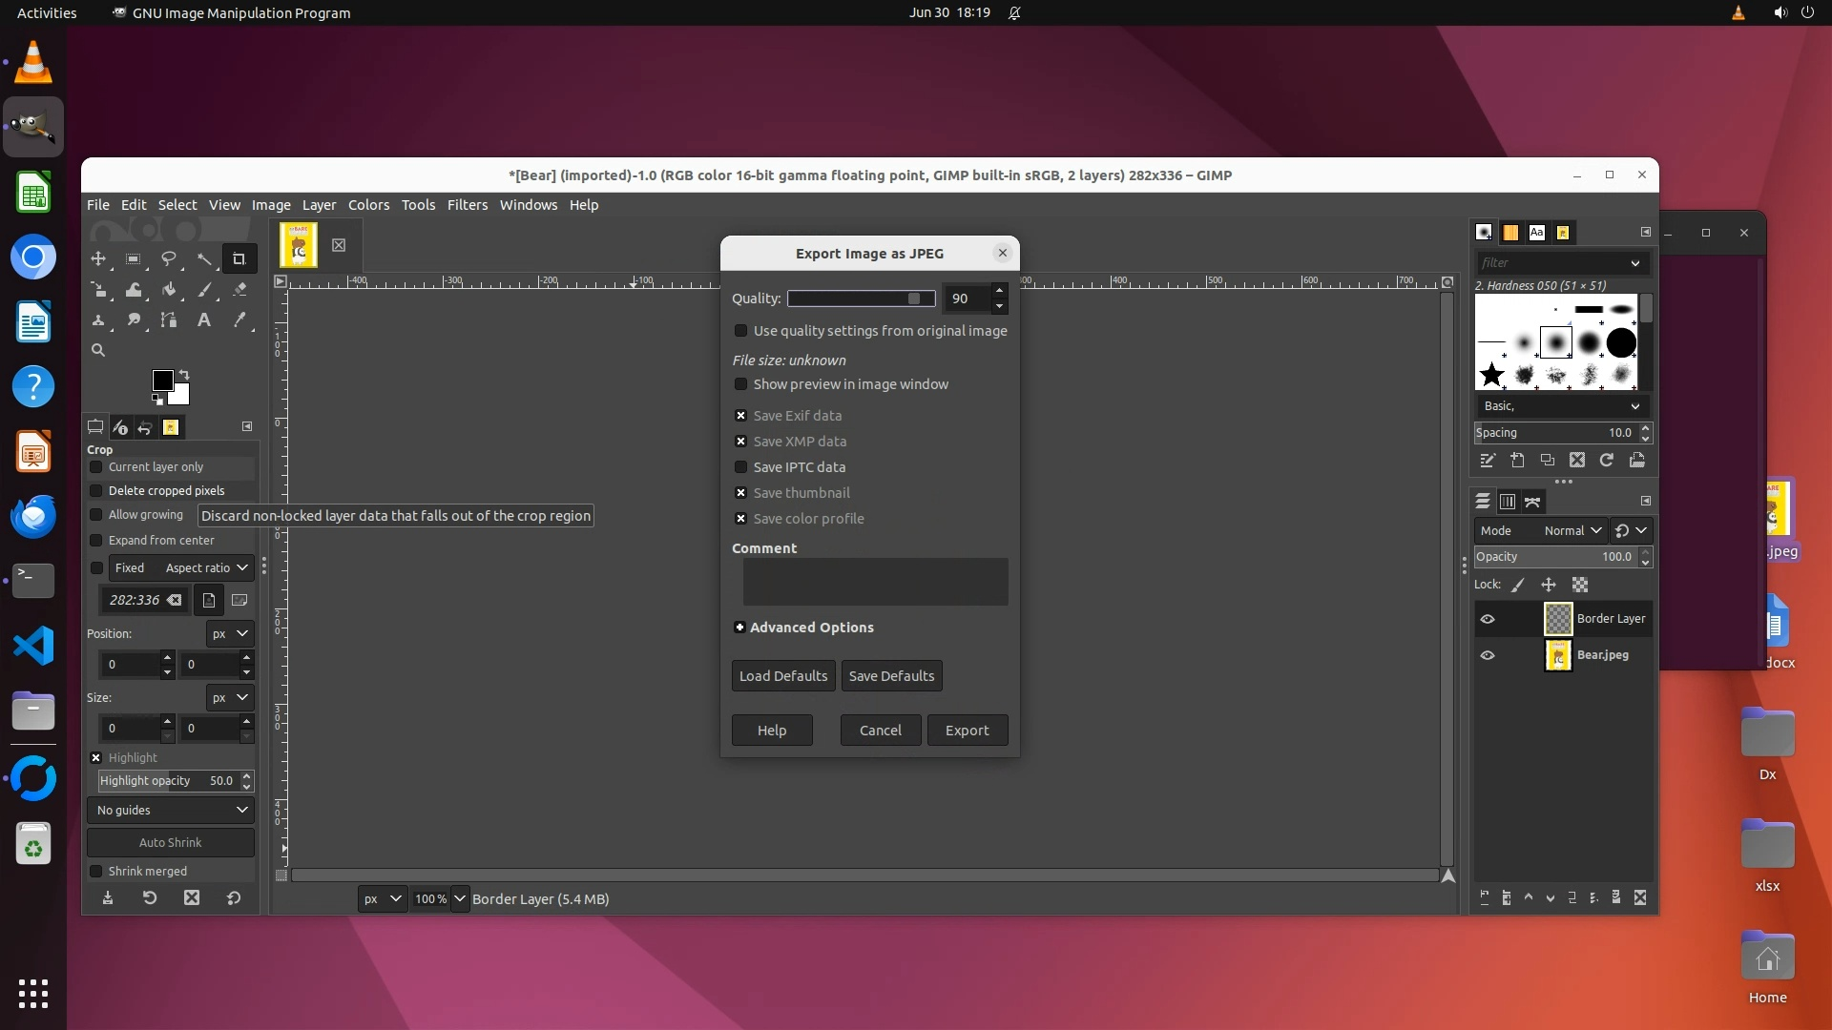Select the Paintbrush tool

(204, 290)
